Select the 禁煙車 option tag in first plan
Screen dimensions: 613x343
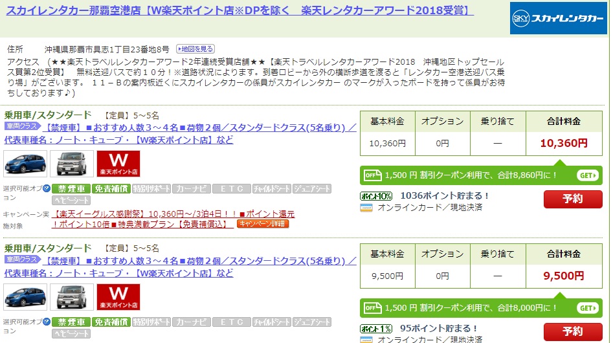pos(71,189)
